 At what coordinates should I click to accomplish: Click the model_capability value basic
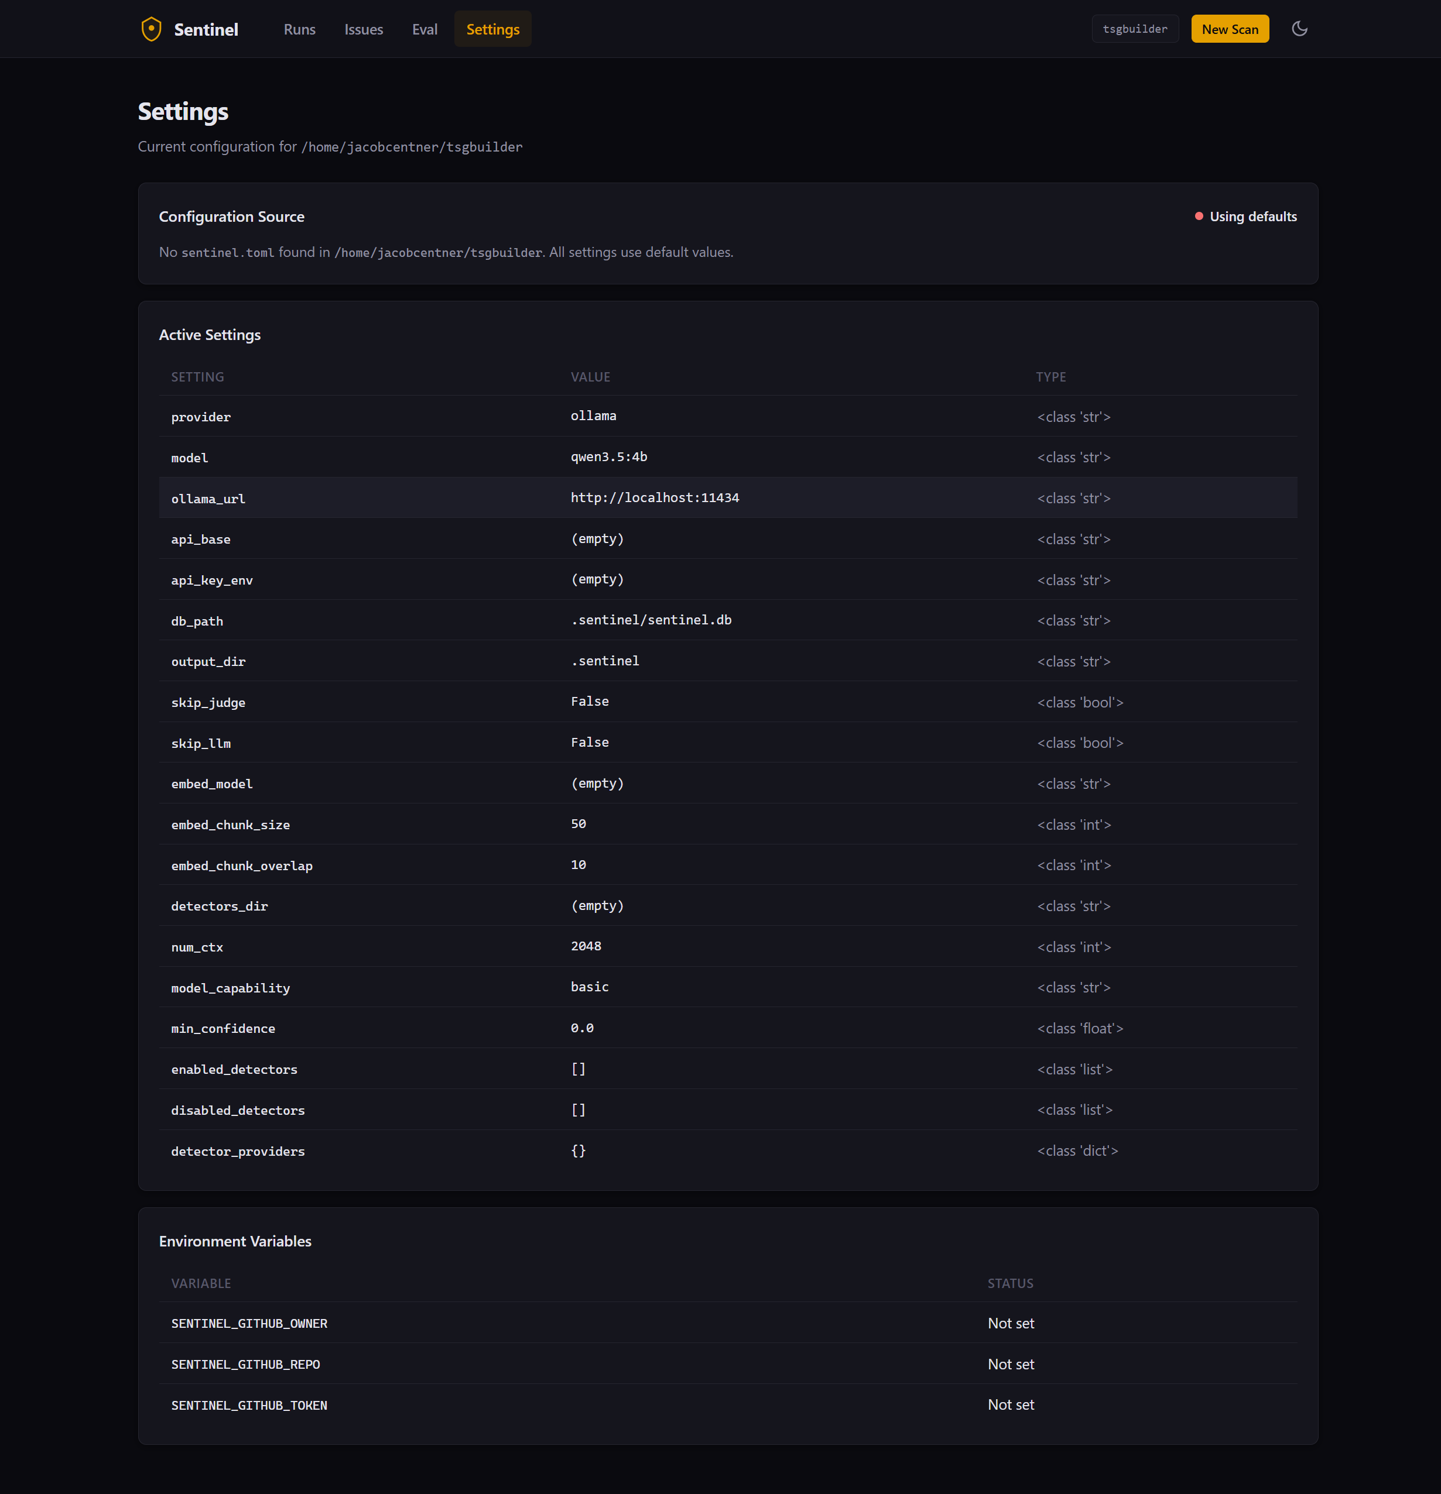tap(590, 987)
